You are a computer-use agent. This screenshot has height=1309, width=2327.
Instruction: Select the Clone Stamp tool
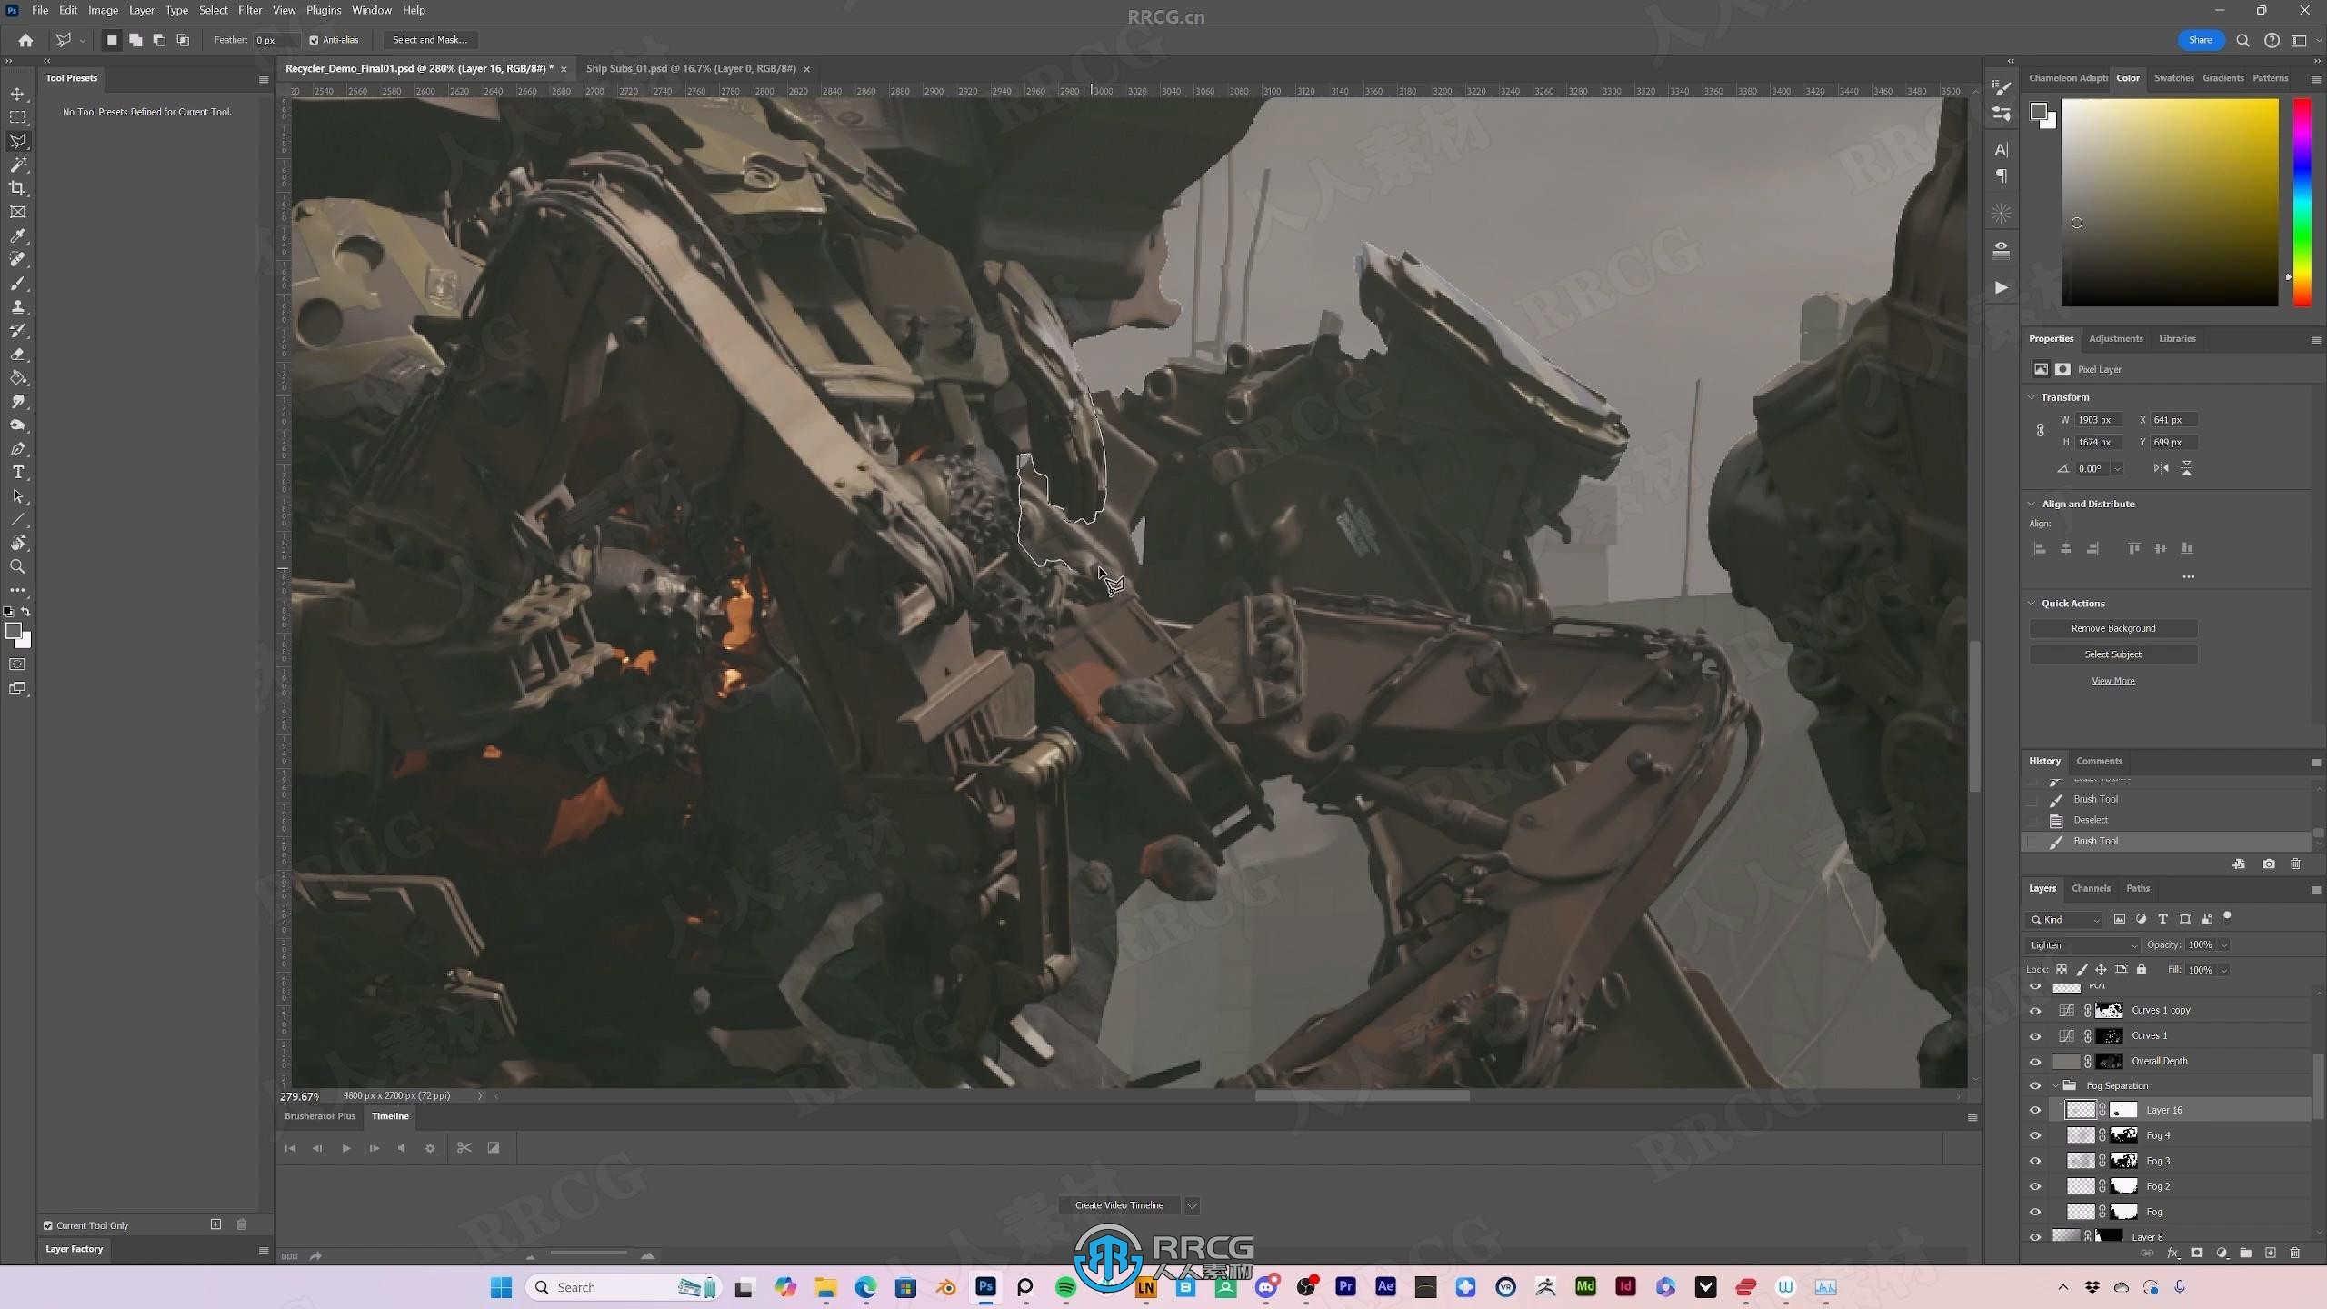point(17,306)
